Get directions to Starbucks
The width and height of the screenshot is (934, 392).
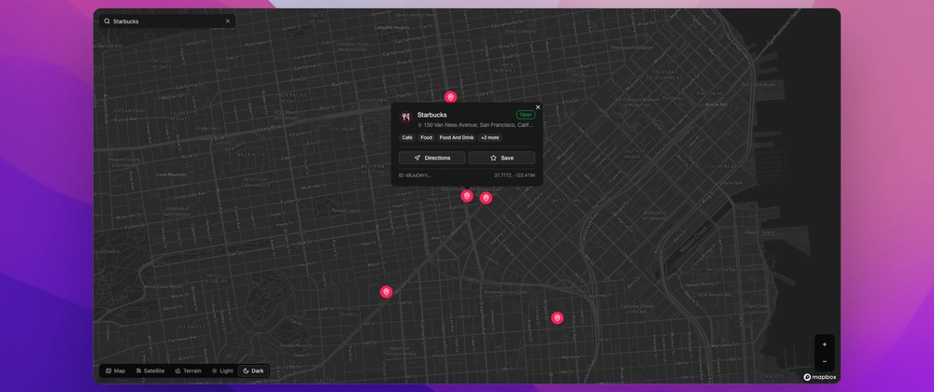(432, 159)
